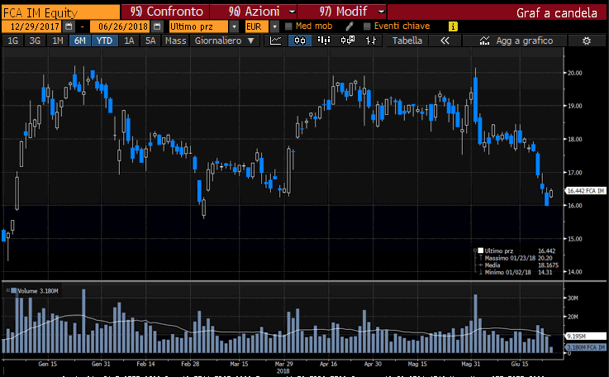Click the Media 18.1675 legend row
Screen dimensions: 609x377
(518, 265)
